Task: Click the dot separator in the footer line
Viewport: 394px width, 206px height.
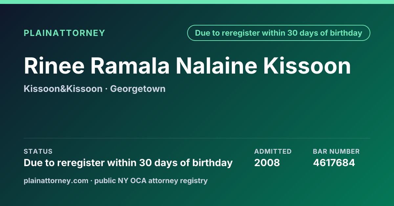Action: [x=92, y=180]
